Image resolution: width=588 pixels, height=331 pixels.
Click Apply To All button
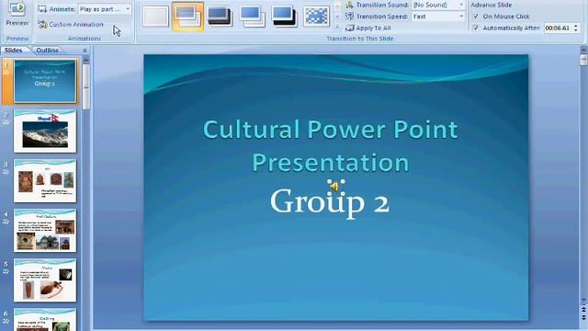click(368, 28)
